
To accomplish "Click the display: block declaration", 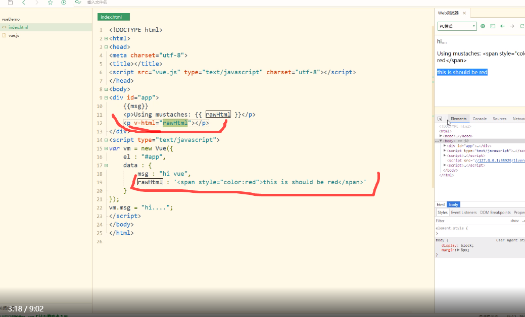I will click(x=457, y=245).
